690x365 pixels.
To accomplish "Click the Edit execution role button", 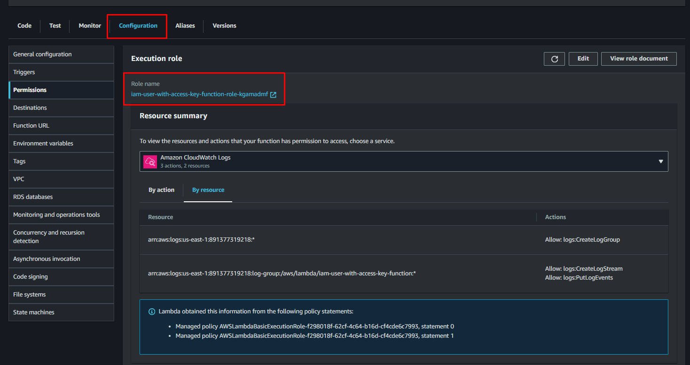I will (583, 59).
